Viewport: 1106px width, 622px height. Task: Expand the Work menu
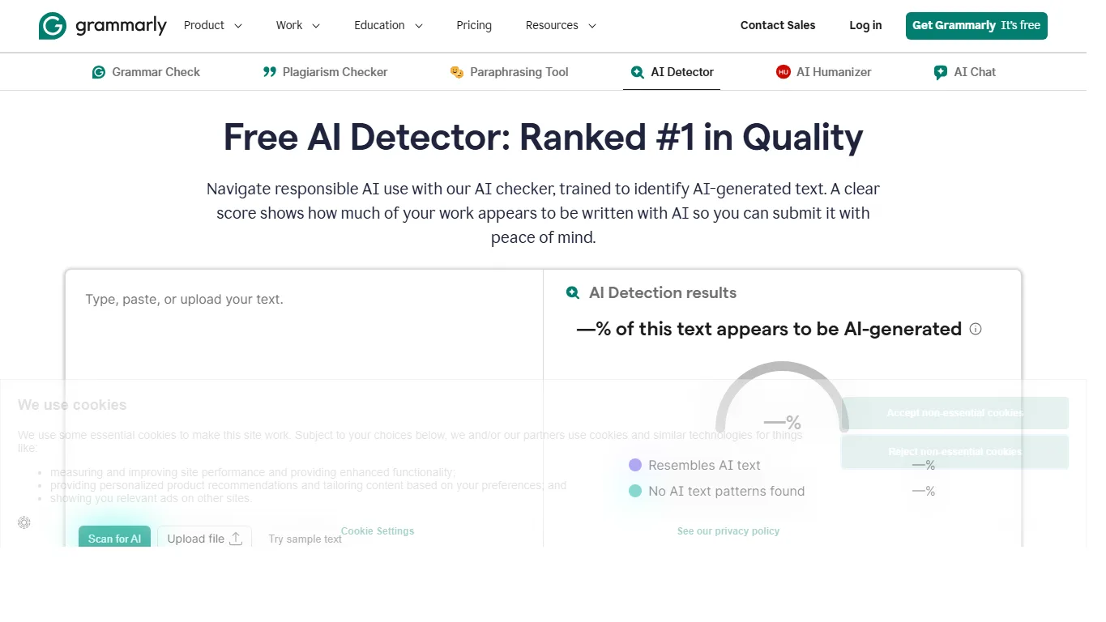pos(298,25)
